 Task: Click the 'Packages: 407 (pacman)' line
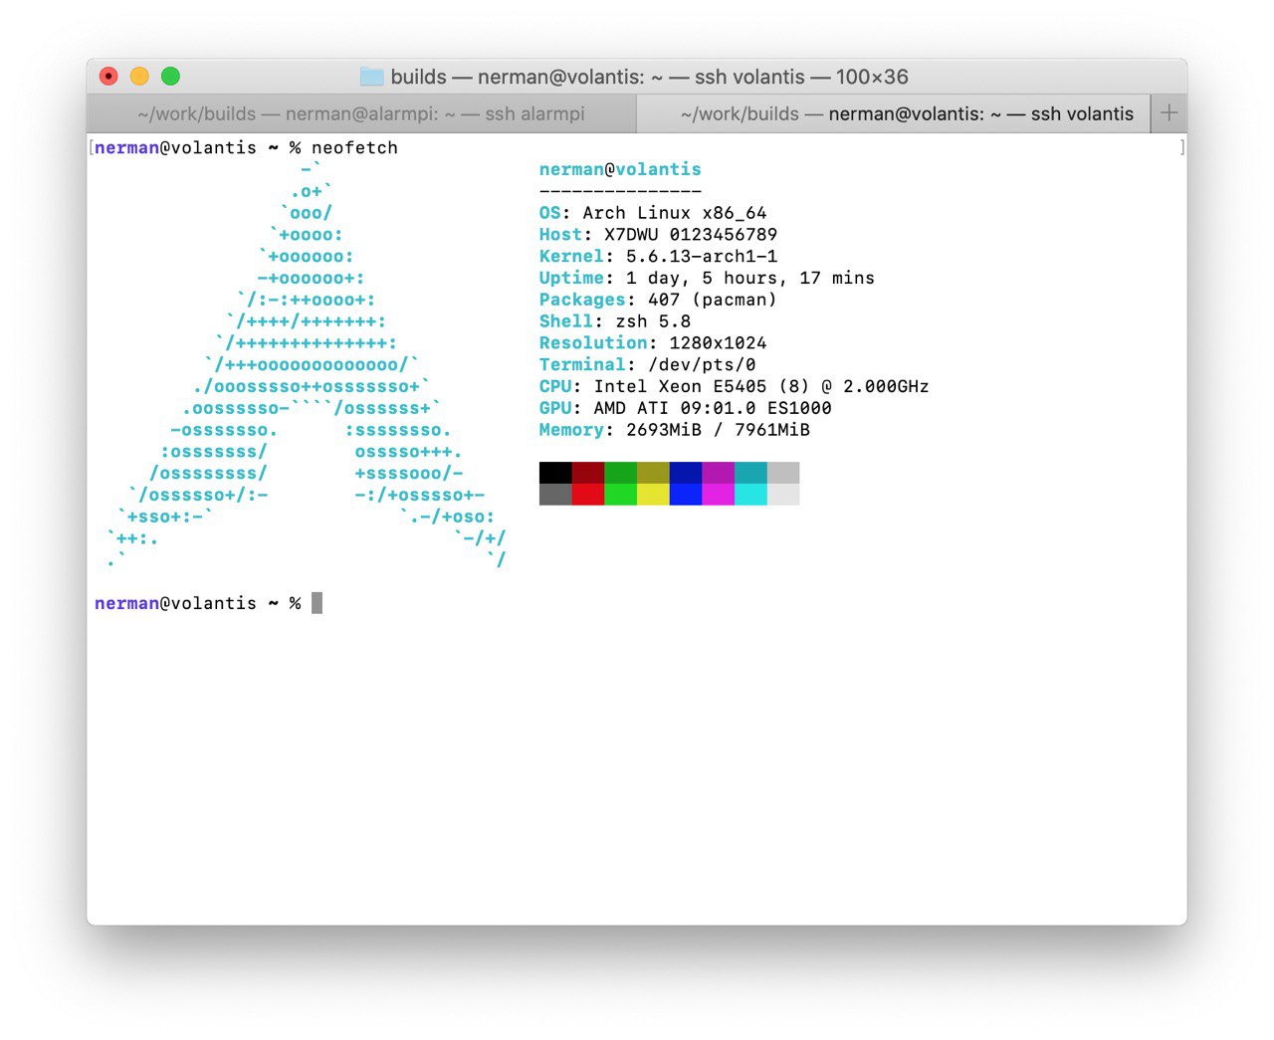pyautogui.click(x=658, y=300)
